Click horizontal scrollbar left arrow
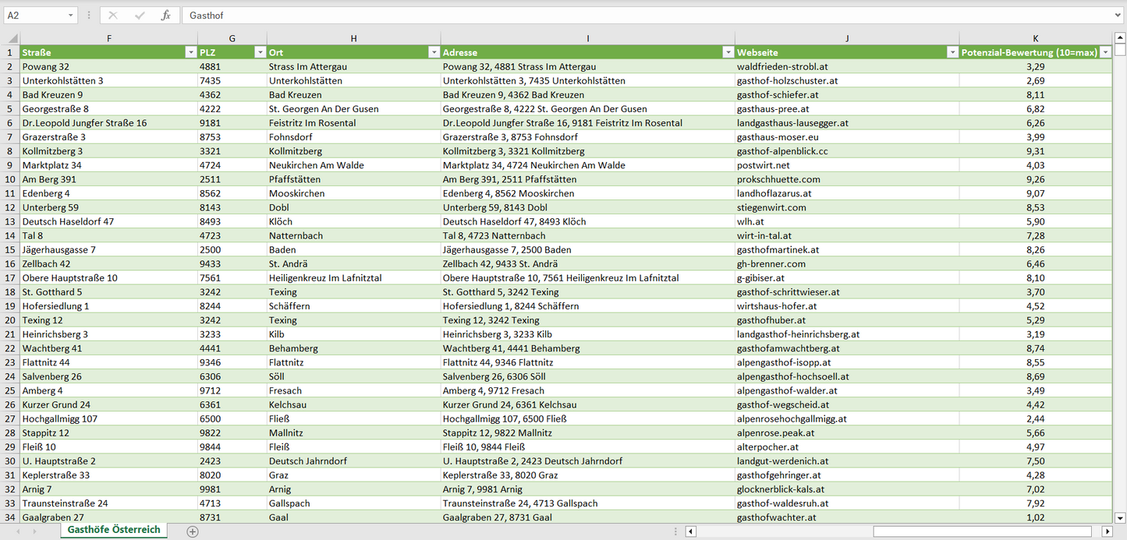 tap(690, 531)
